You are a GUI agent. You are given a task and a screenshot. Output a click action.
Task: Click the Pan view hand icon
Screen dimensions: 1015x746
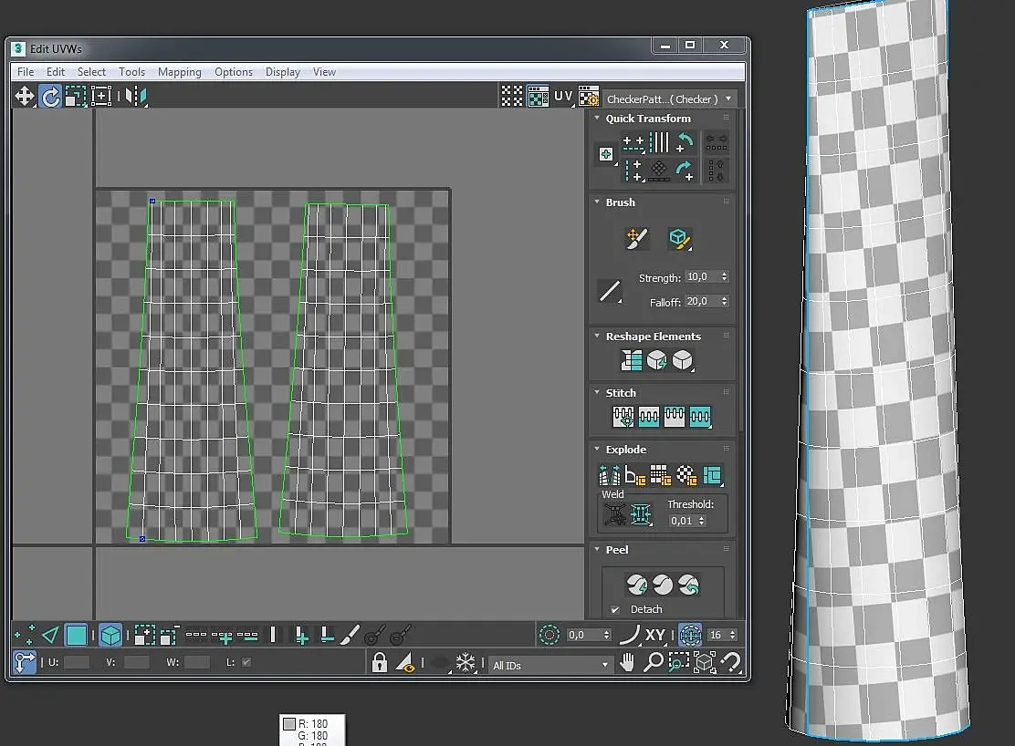[627, 663]
